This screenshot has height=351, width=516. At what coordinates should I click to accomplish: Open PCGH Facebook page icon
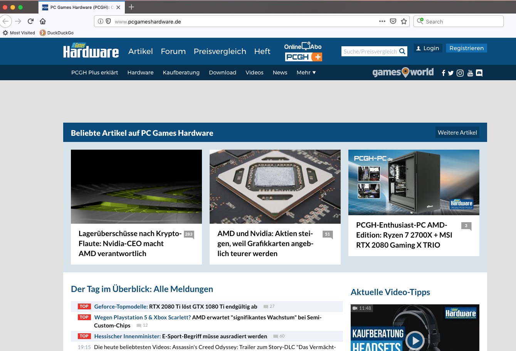coord(444,73)
